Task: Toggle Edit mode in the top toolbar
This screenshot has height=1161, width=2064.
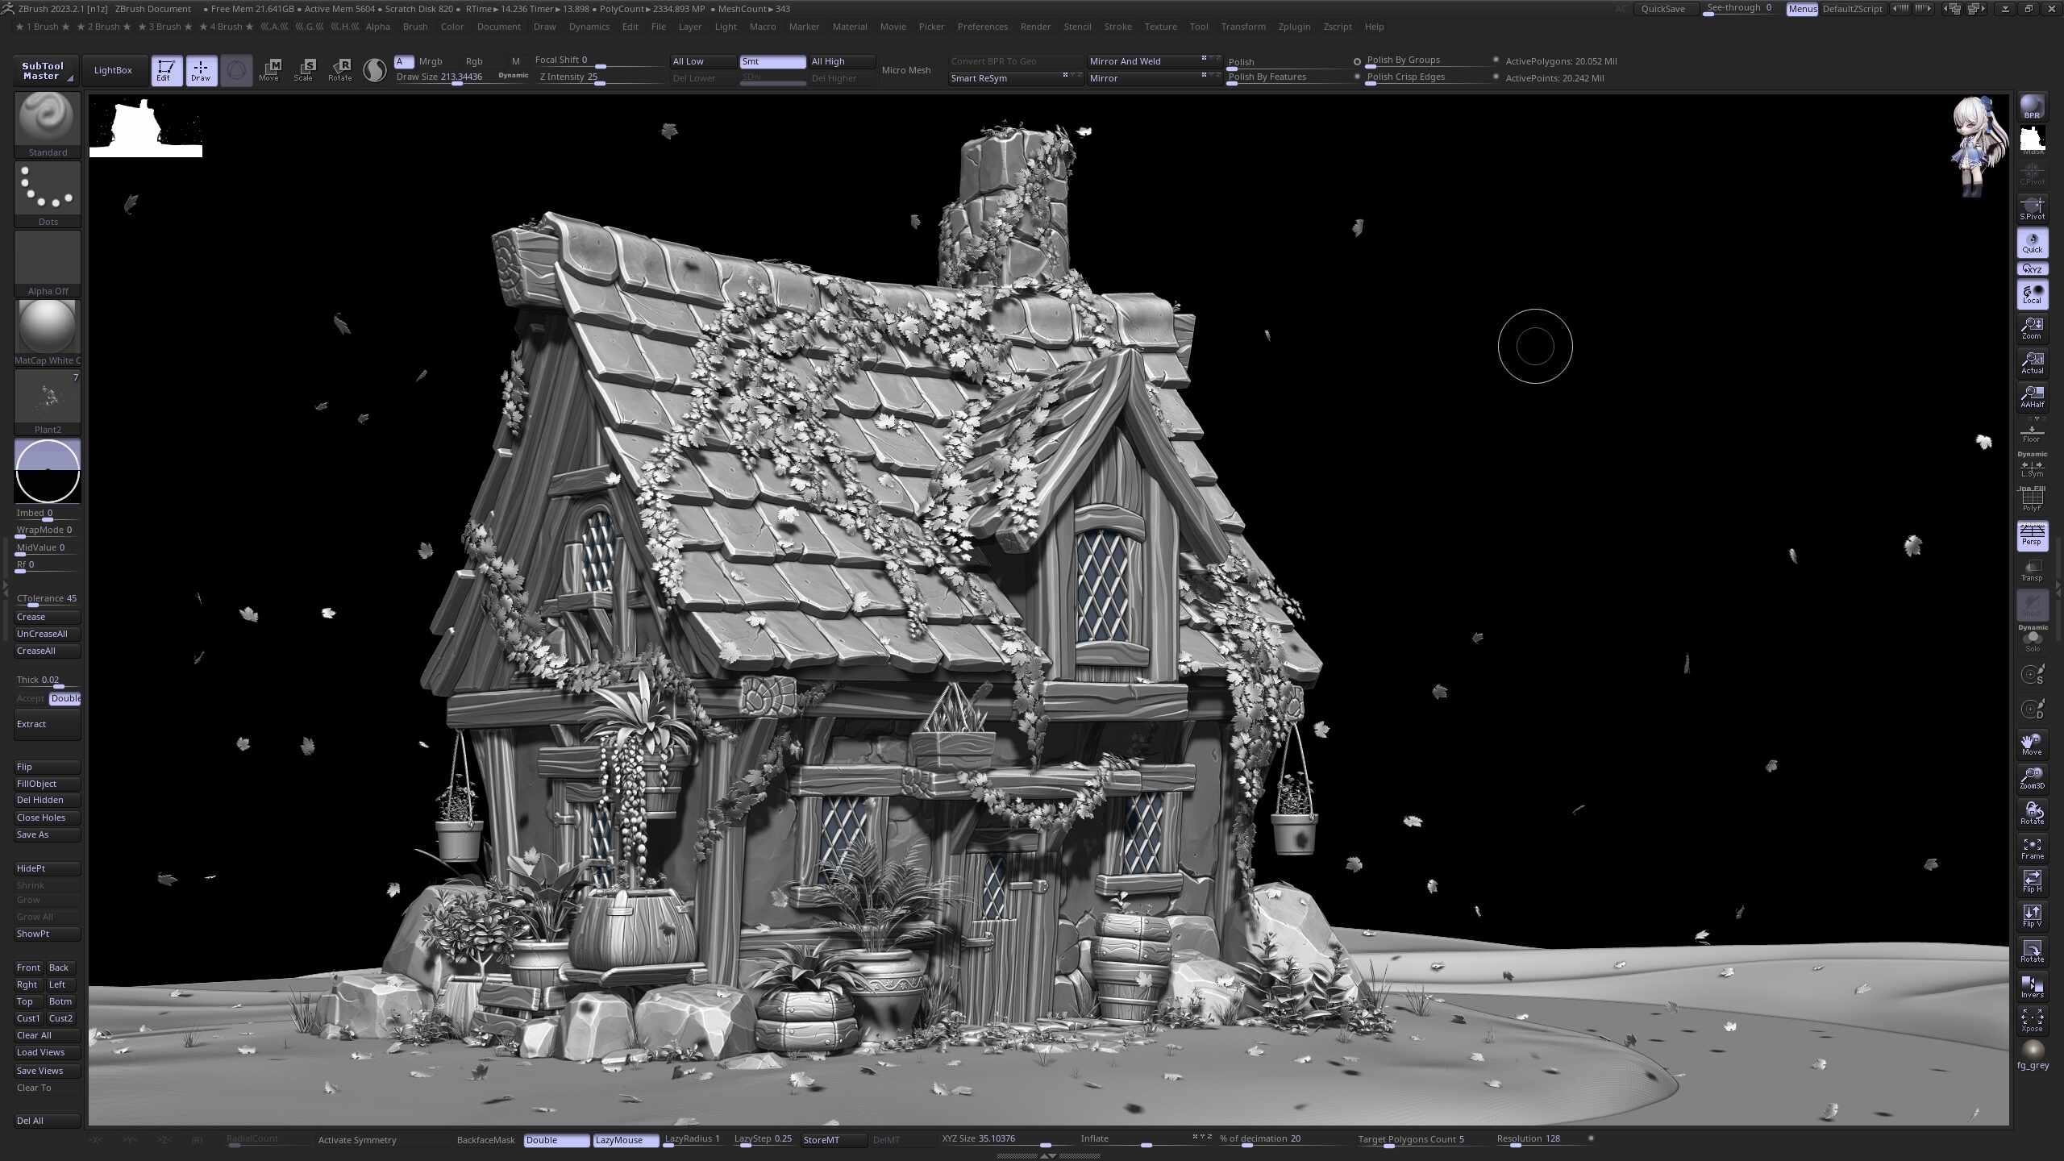Action: (x=167, y=69)
